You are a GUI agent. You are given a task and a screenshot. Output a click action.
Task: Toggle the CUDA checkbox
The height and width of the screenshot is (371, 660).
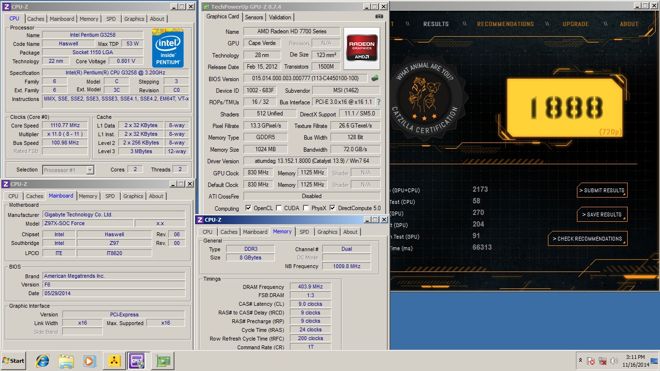[x=279, y=208]
